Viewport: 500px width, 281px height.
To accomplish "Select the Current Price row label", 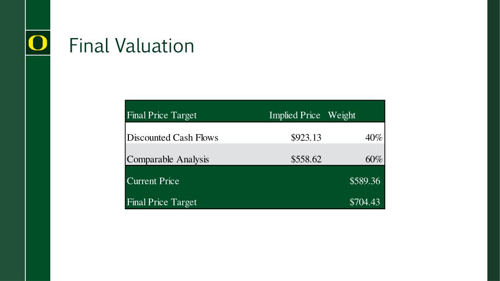I will pos(153,181).
